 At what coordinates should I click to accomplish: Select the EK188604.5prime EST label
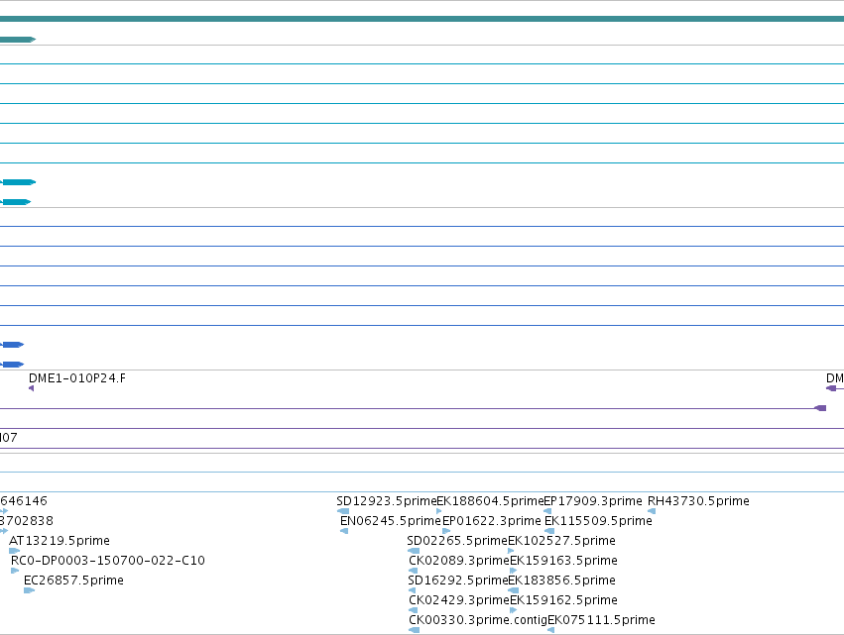490,501
